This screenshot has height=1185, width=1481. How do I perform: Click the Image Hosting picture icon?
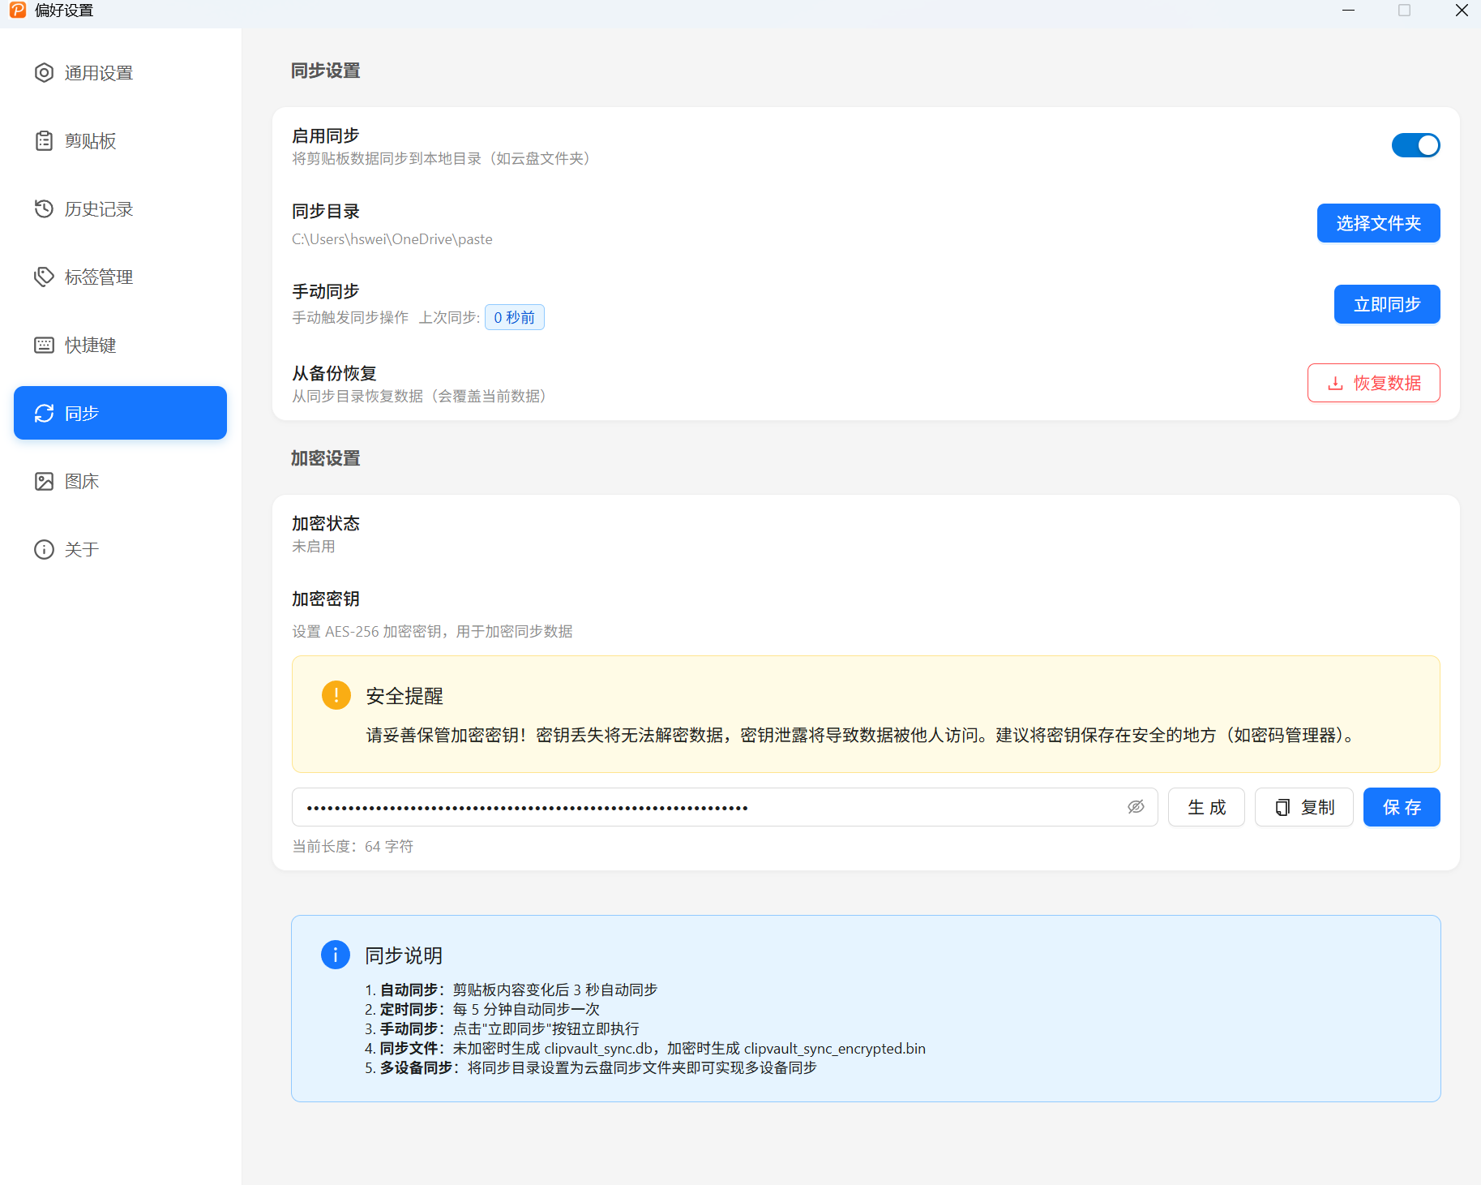(x=44, y=482)
